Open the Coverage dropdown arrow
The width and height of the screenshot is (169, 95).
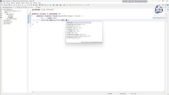(59, 5)
